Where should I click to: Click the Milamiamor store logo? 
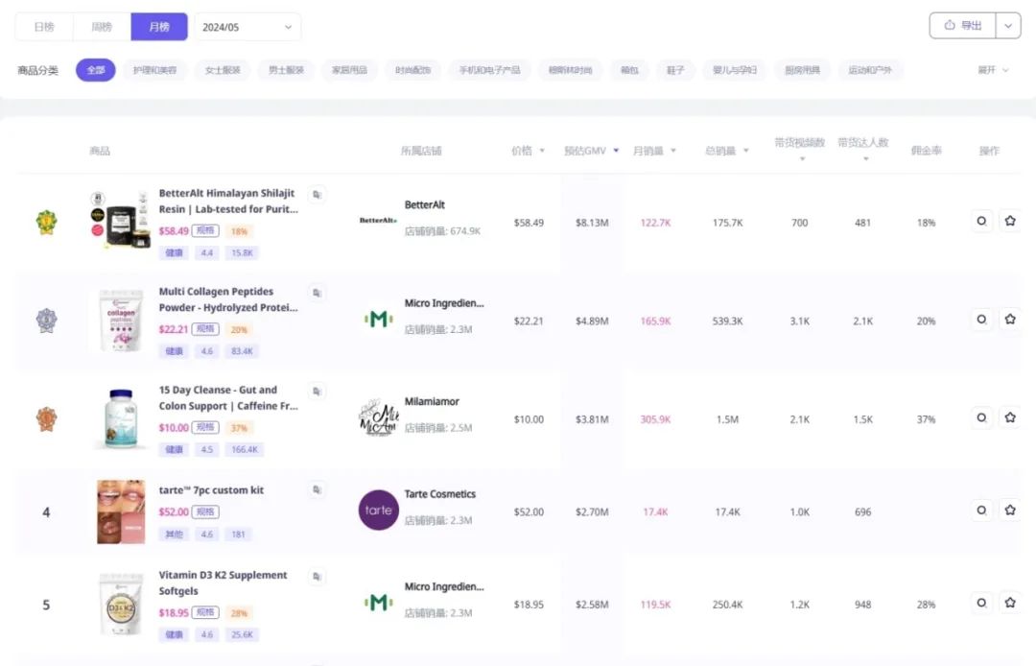click(x=379, y=417)
